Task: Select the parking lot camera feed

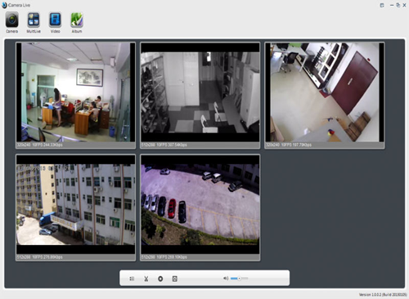Action: coord(200,204)
